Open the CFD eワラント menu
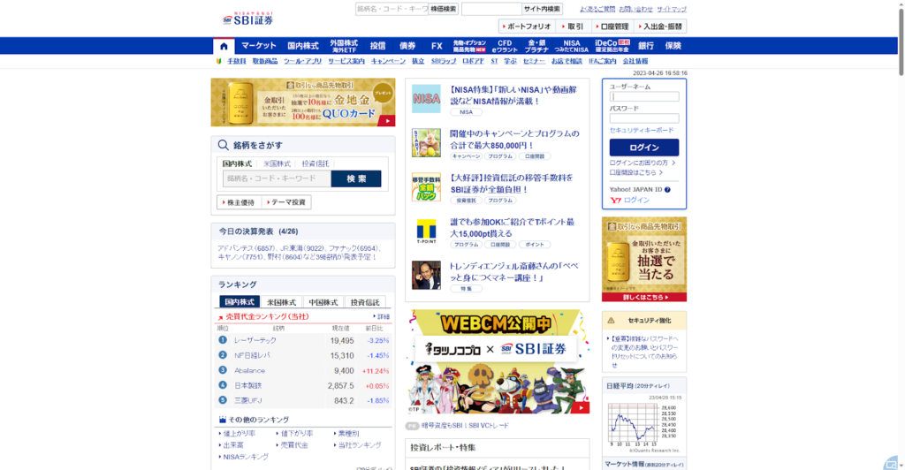Viewport: 905px width, 470px height. (x=505, y=46)
